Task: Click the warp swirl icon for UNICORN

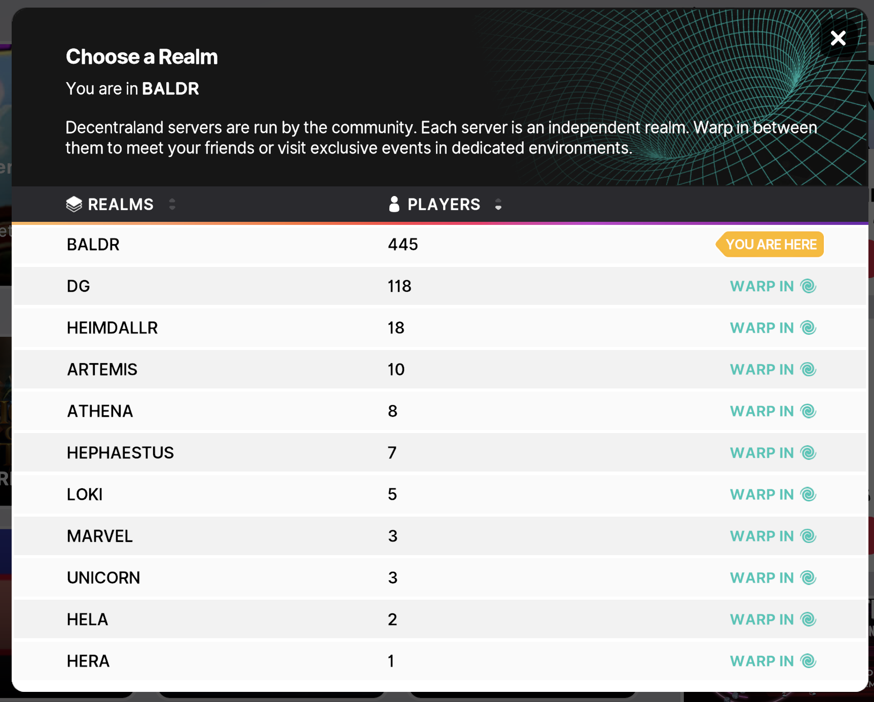Action: click(808, 578)
